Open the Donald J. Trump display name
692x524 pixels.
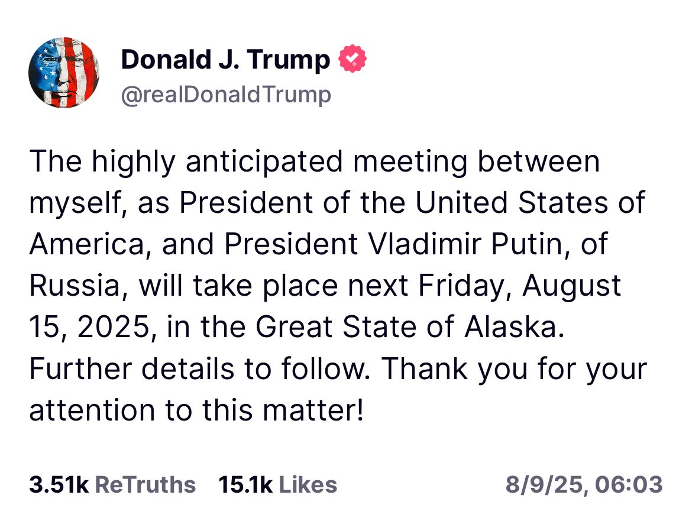(x=225, y=60)
